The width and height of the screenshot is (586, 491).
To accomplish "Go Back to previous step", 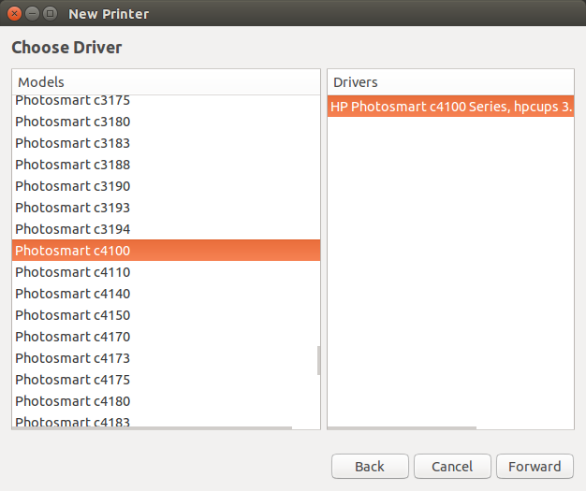I will tap(370, 466).
